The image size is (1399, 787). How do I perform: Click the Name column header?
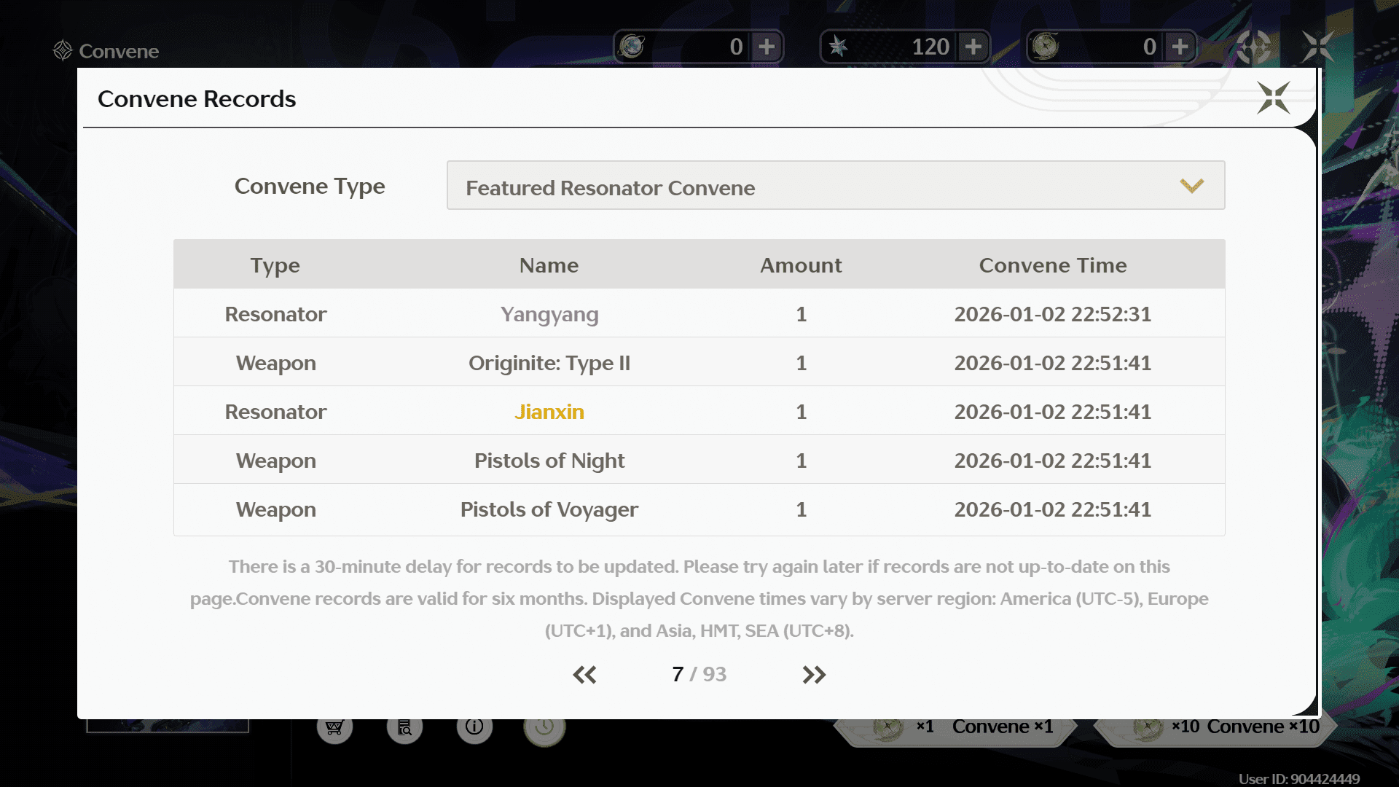[x=549, y=265]
